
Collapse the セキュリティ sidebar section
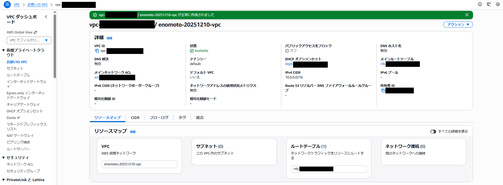[x=3, y=158]
